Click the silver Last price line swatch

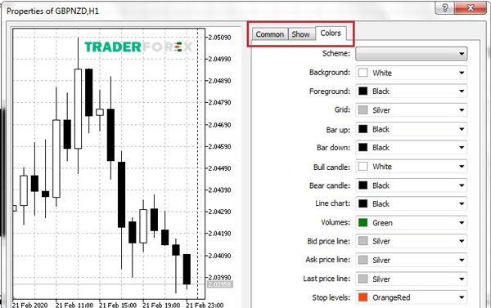363,279
